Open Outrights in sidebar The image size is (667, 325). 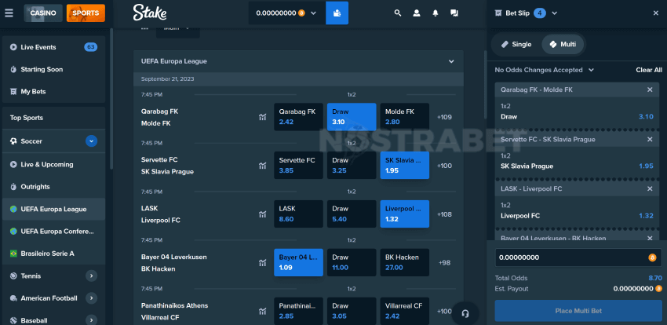click(53, 187)
